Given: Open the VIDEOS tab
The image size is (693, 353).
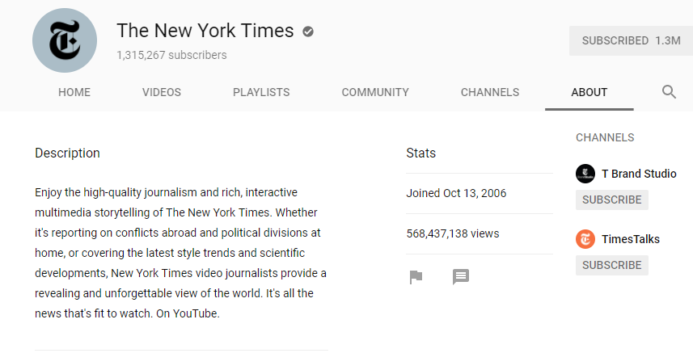Looking at the screenshot, I should point(161,92).
